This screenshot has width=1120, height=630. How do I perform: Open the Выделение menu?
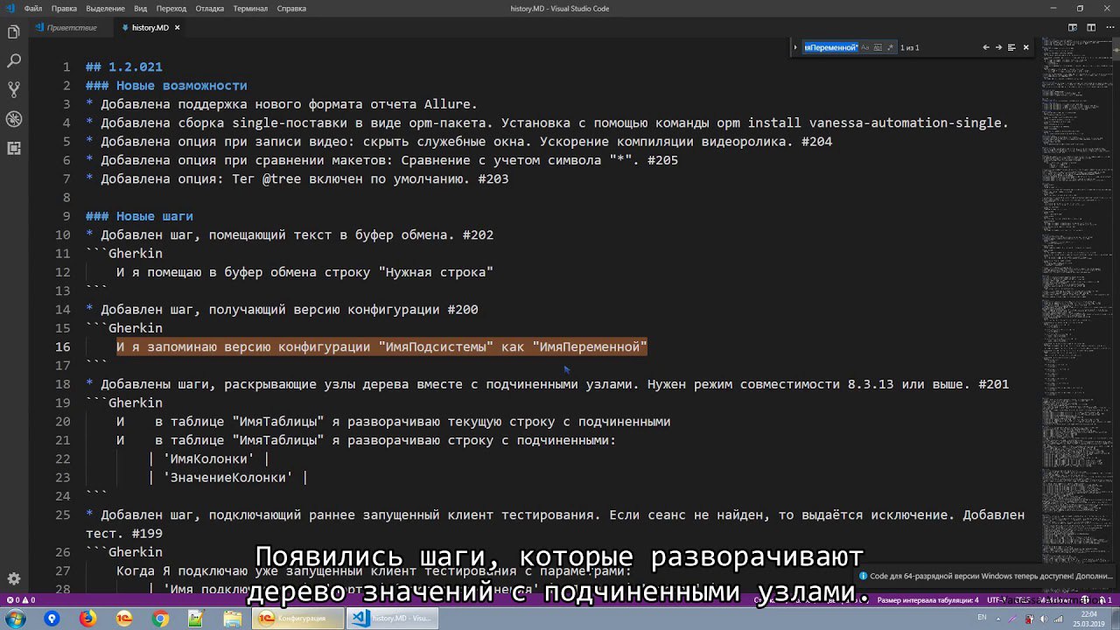click(x=105, y=9)
